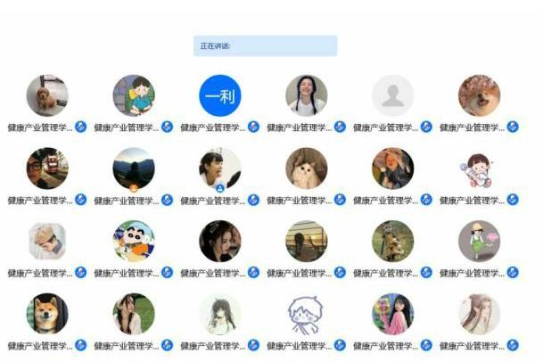Click the name label under the puppy avatar
Viewport: 543px width, 362px height.
point(40,128)
